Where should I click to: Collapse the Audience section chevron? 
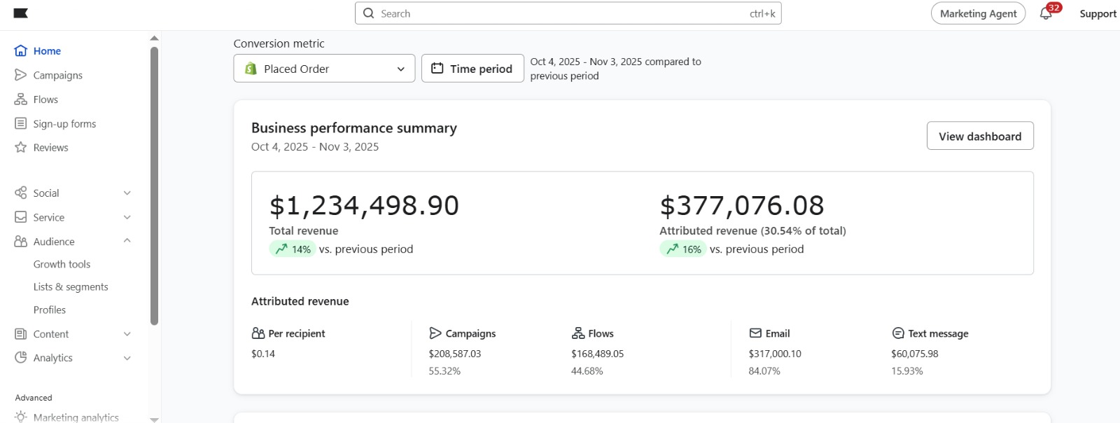(127, 241)
